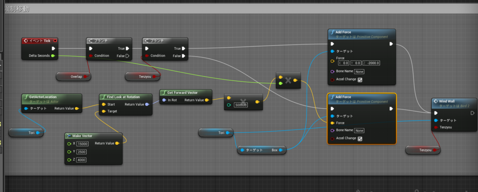478x192 pixels.
Task: Click Bone Name None field on selected Add Force
Action: 359,130
